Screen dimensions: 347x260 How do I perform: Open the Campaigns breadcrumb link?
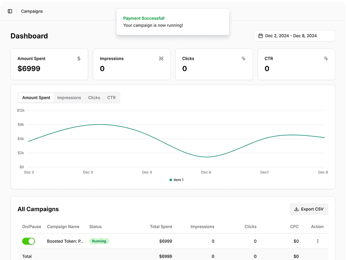point(32,11)
